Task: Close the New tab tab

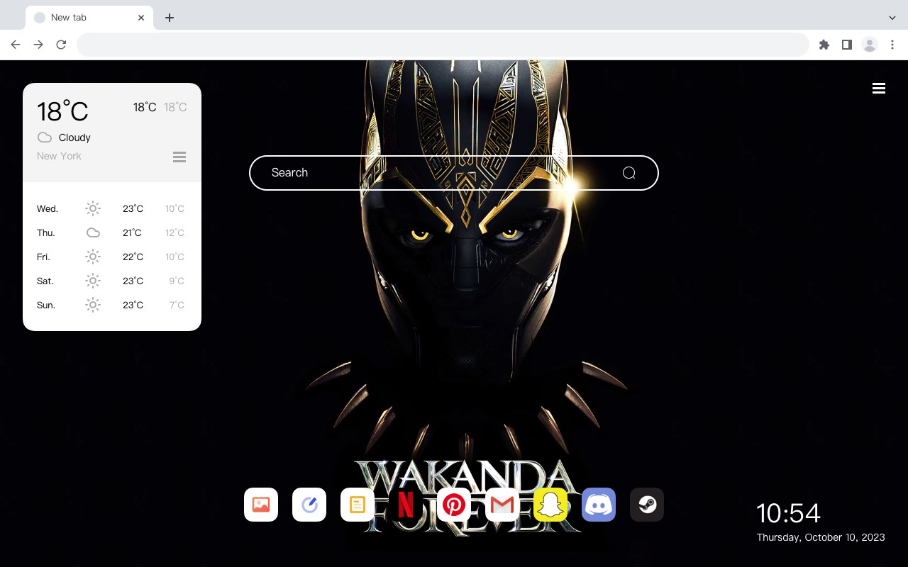Action: click(141, 18)
